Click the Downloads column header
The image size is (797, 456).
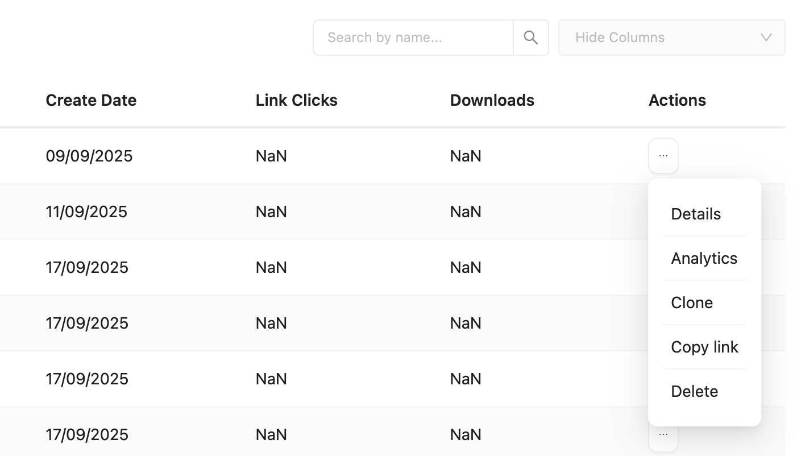pos(492,101)
